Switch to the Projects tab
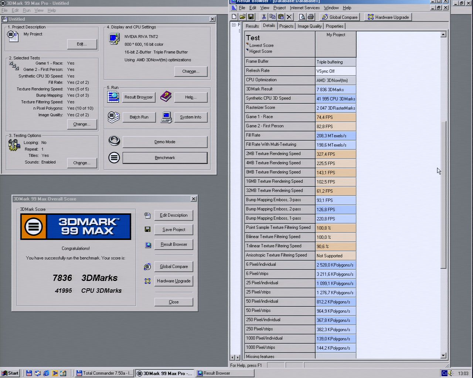The width and height of the screenshot is (473, 378). [286, 26]
